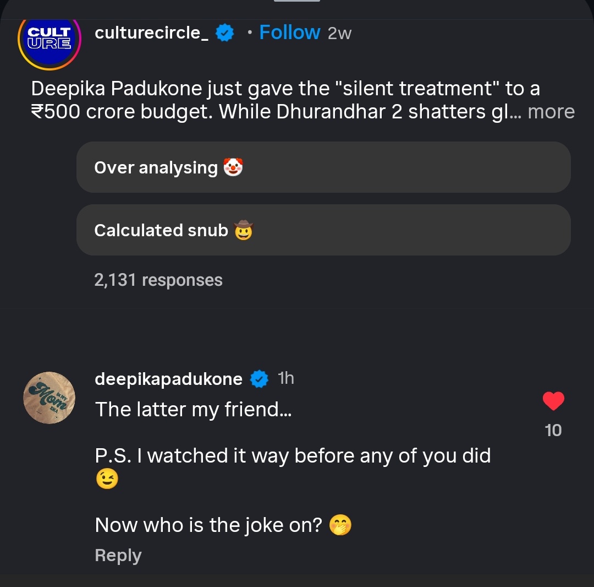Tap deepikapadukone verified badge
Viewport: 594px width, 587px height.
tap(259, 379)
